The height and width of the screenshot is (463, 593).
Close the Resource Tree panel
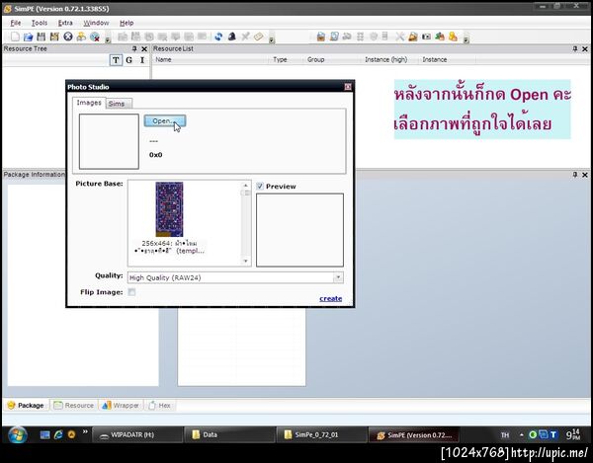coord(144,48)
